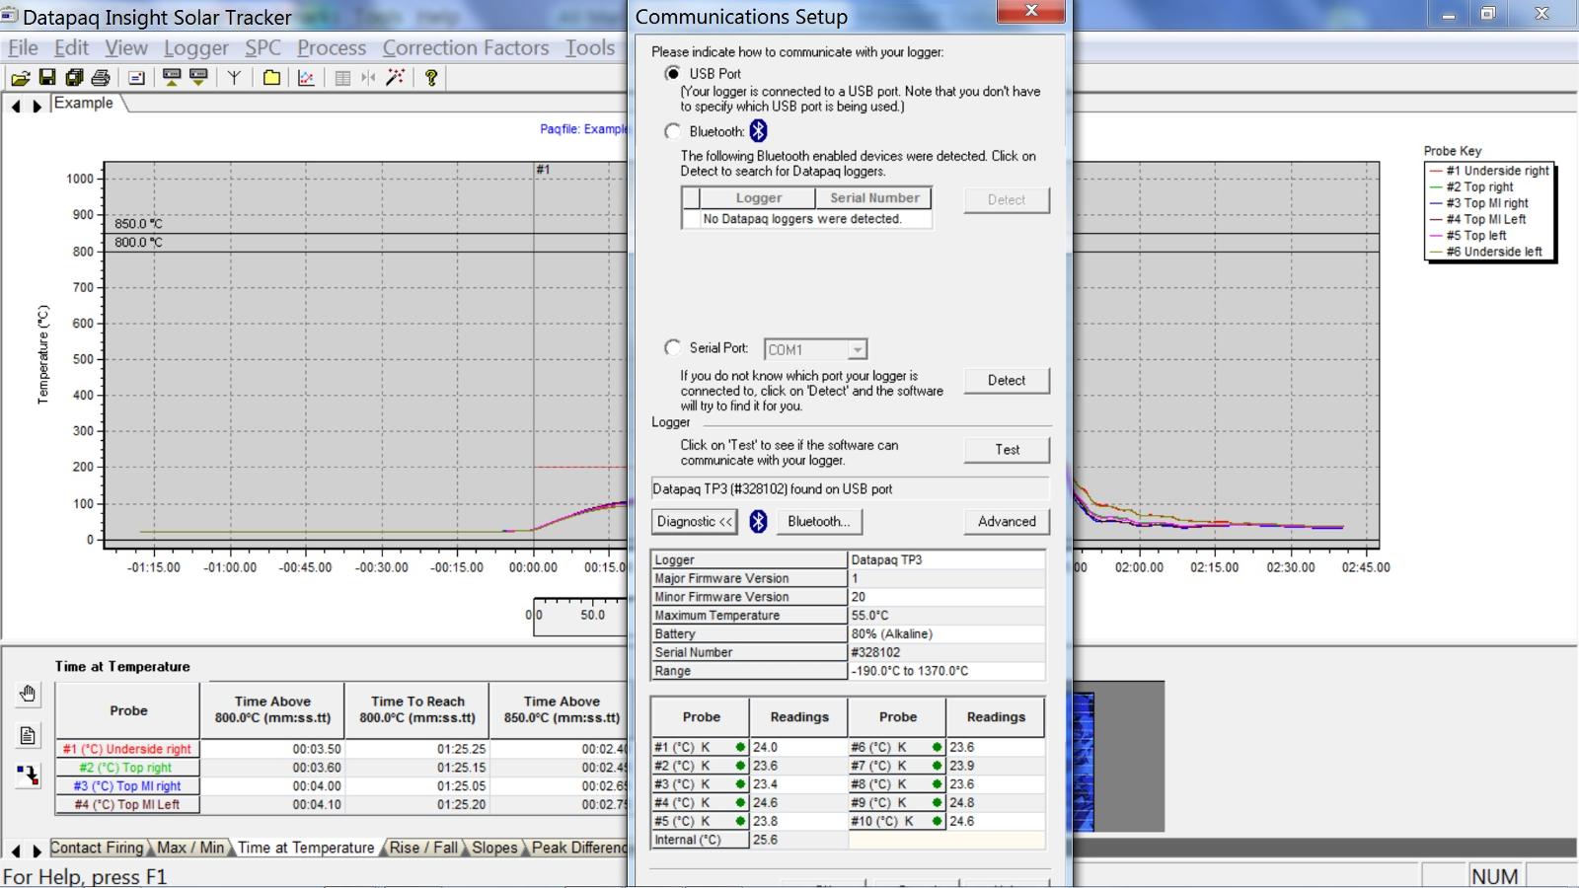The height and width of the screenshot is (888, 1579).
Task: Click the magic wand wizard toolbar icon
Action: (395, 78)
